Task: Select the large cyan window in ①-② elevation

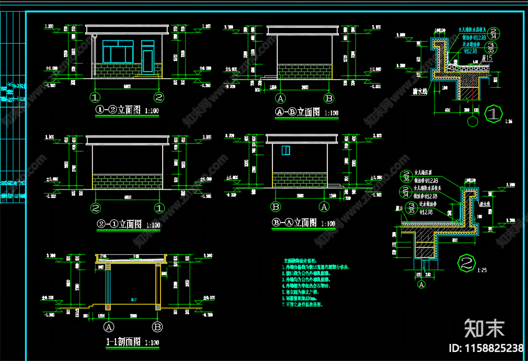Action: pos(118,52)
